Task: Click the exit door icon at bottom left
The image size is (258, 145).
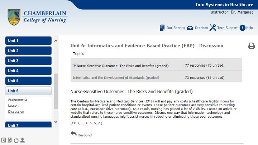Action: click(10, 140)
